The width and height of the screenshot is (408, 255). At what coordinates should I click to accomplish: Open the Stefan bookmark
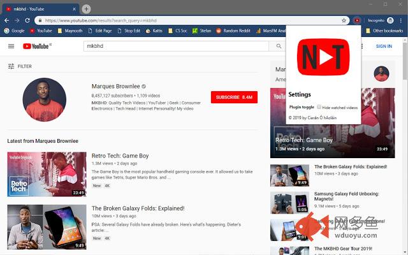click(x=202, y=31)
